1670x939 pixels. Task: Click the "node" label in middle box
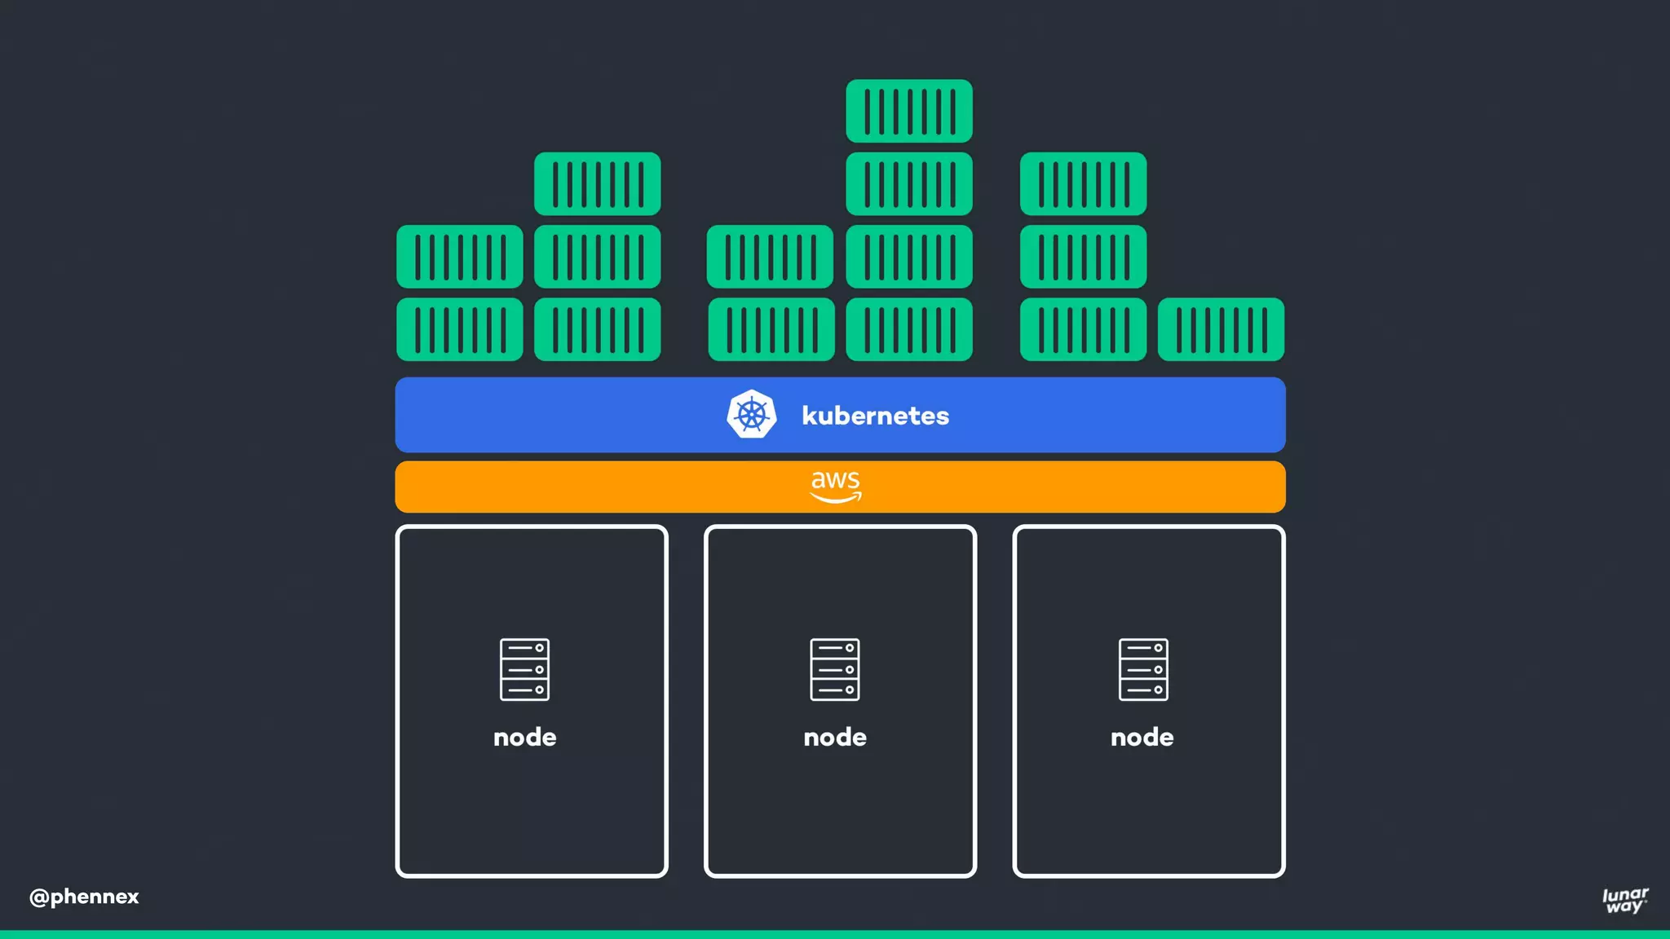(835, 737)
